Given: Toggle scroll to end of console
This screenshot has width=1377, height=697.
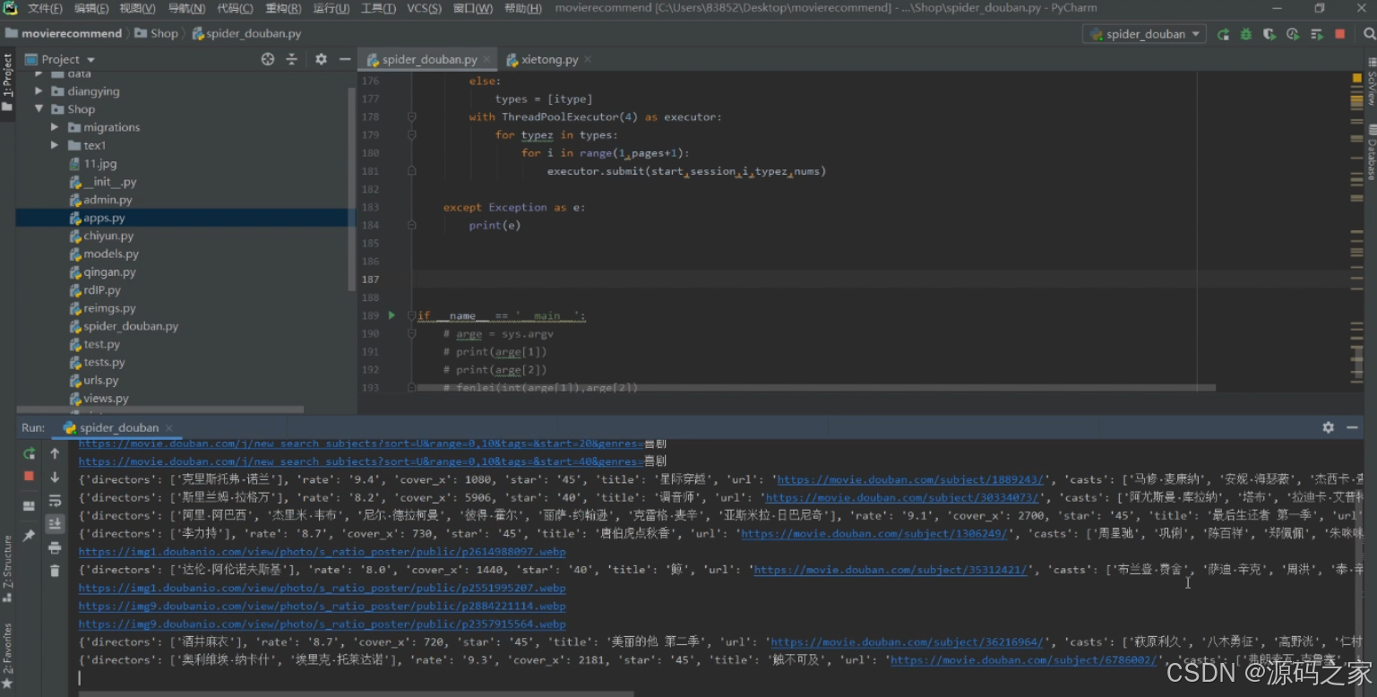Looking at the screenshot, I should pyautogui.click(x=55, y=523).
